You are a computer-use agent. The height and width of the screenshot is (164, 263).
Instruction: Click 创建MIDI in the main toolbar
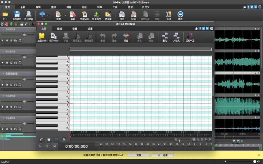[84, 15]
